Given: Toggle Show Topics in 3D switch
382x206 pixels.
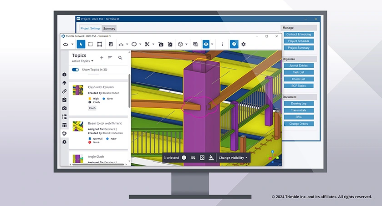Looking at the screenshot, I should [75, 70].
